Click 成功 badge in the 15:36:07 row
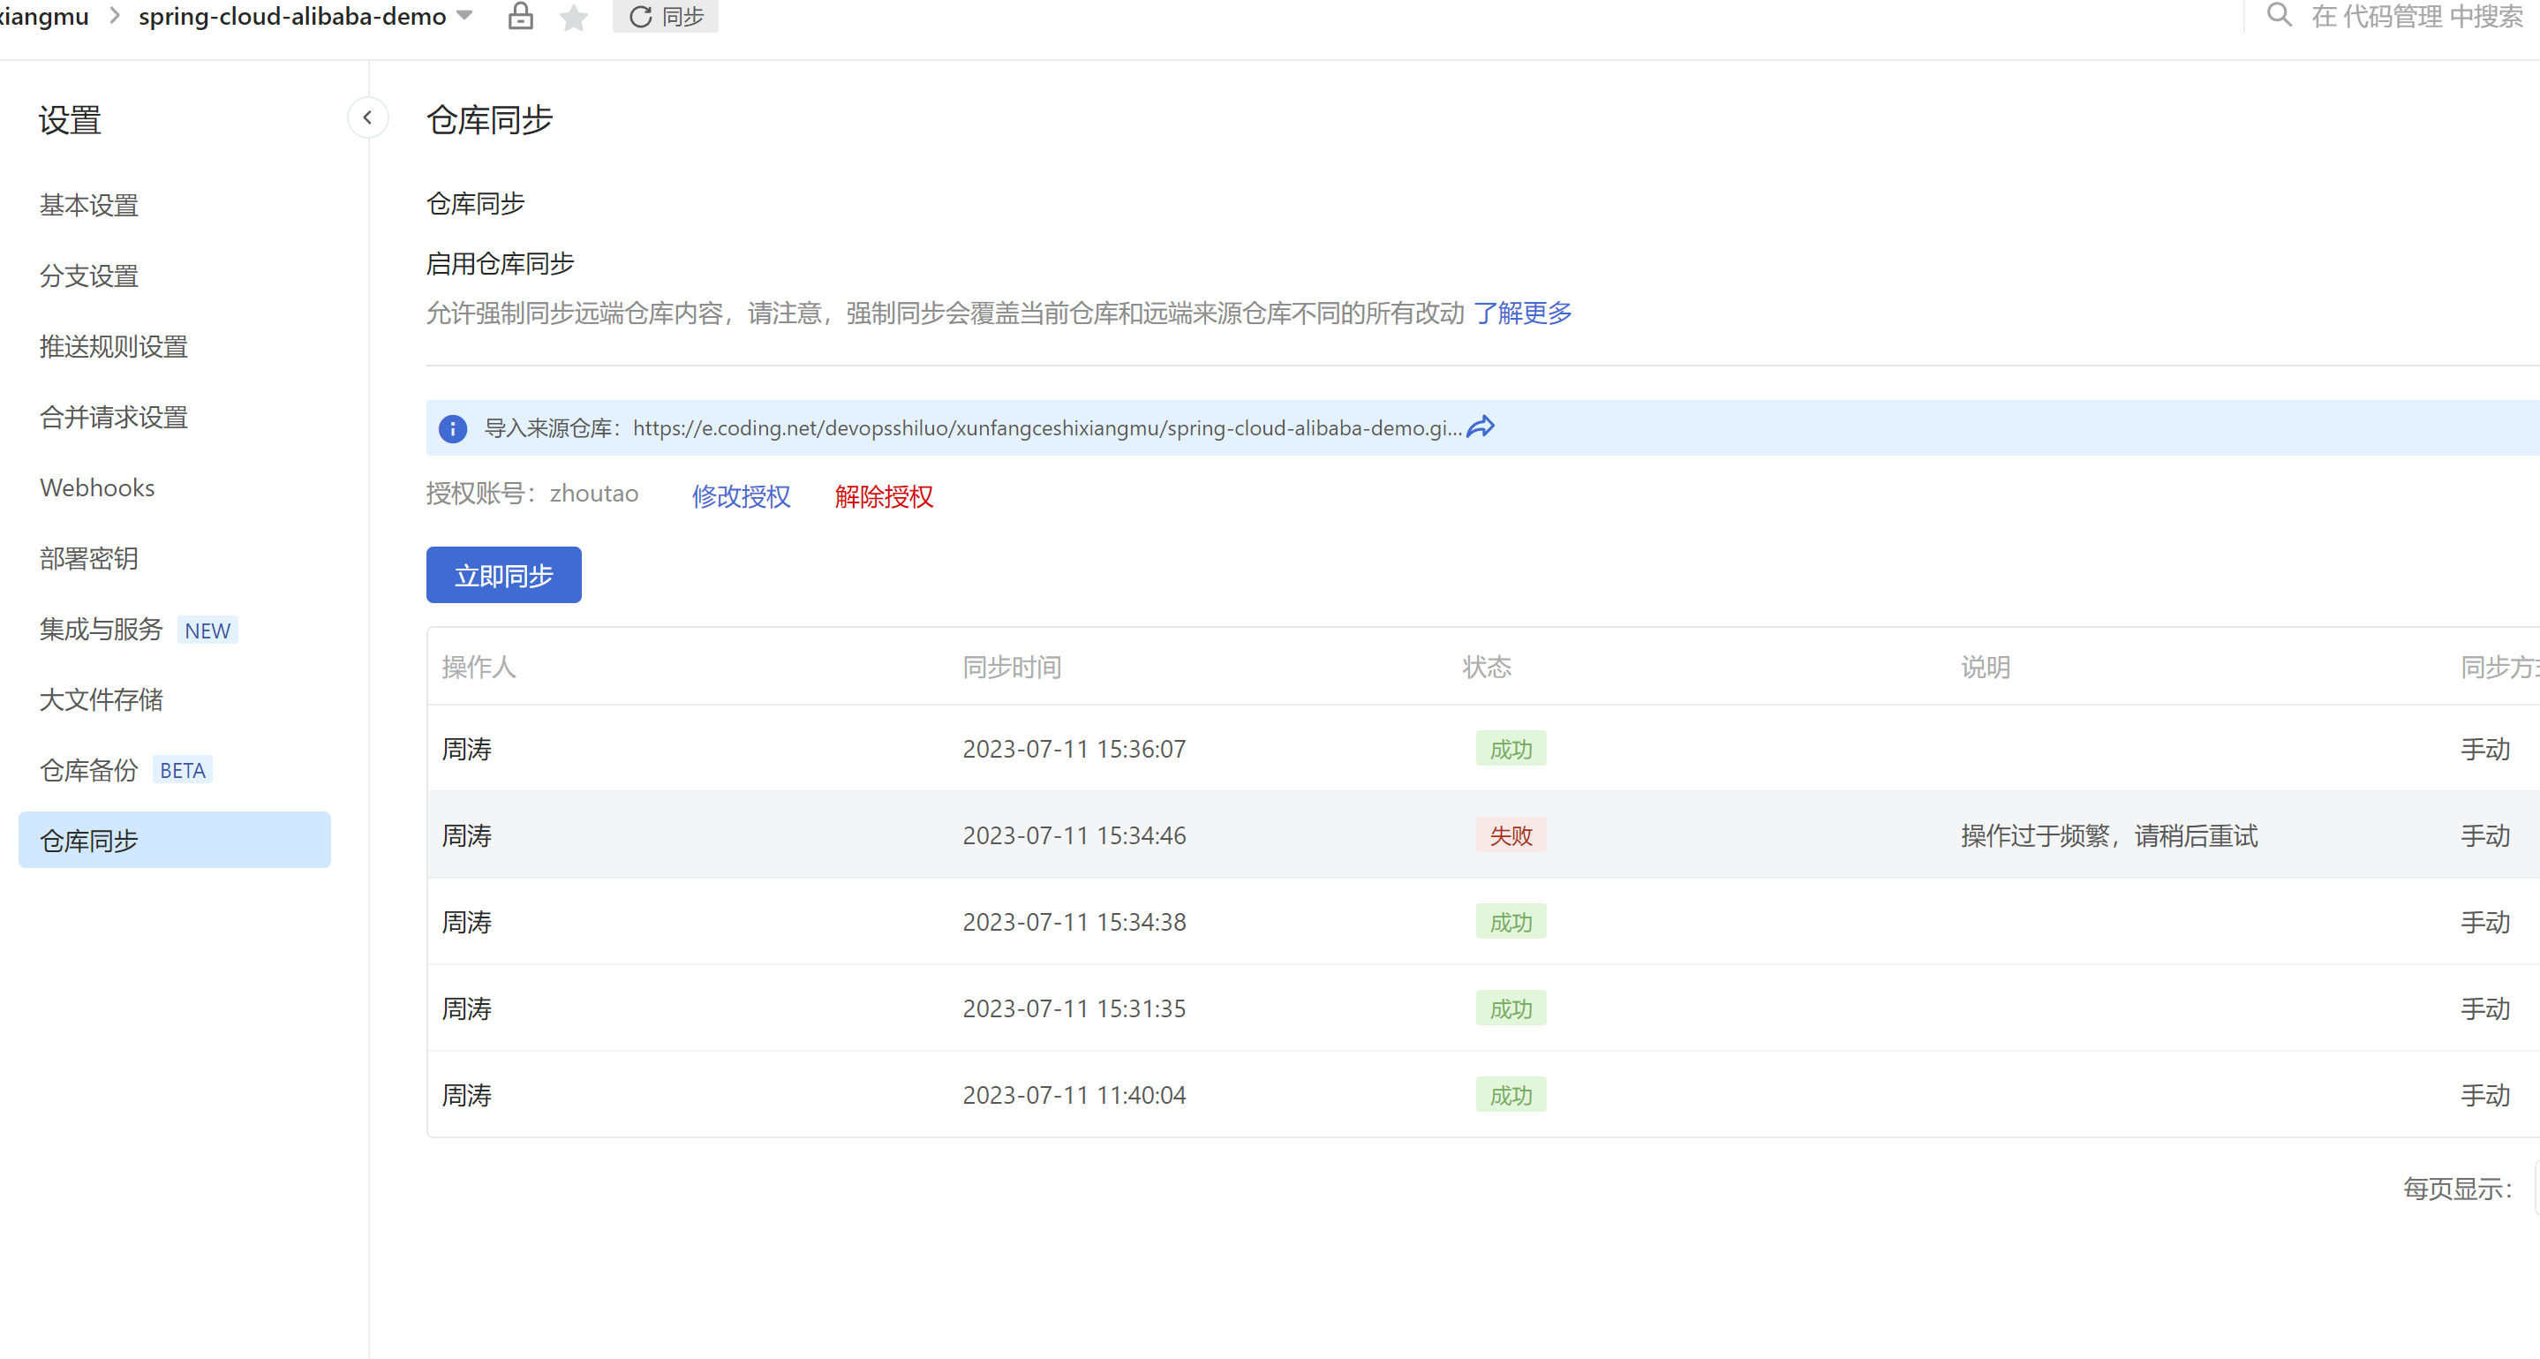This screenshot has height=1359, width=2540. coord(1511,749)
